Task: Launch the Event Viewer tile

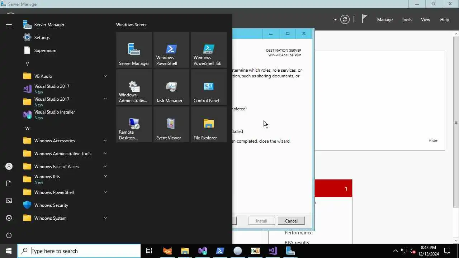Action: coord(171,124)
